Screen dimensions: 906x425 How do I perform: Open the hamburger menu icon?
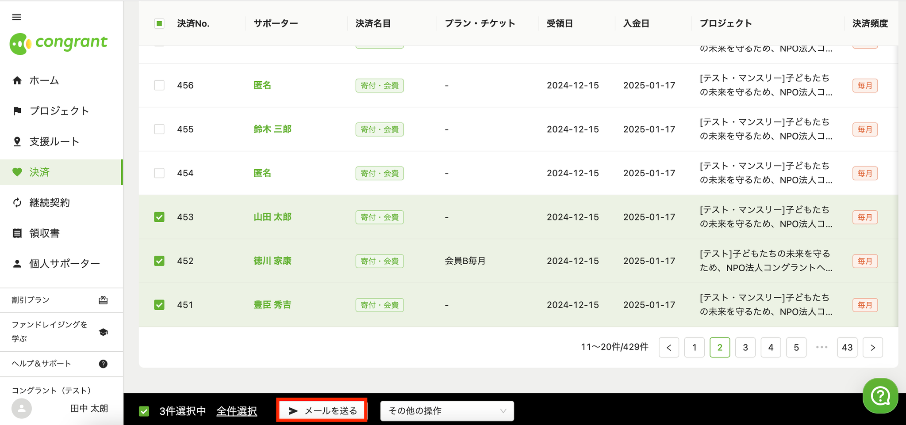(x=17, y=17)
